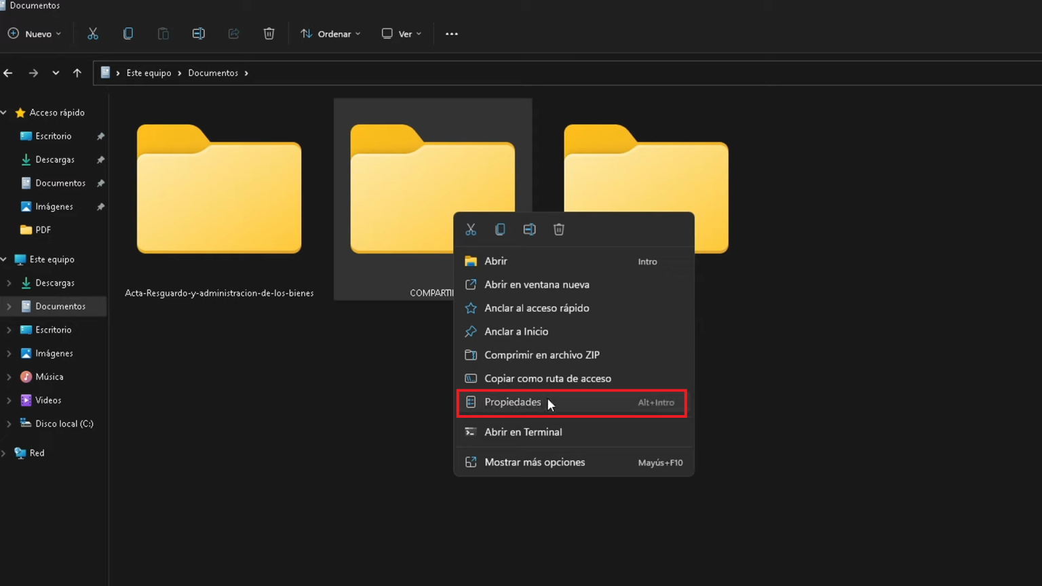Expand the Música tree node

coord(9,377)
